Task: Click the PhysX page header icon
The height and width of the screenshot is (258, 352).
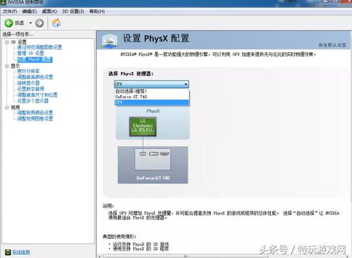Action: click(109, 40)
